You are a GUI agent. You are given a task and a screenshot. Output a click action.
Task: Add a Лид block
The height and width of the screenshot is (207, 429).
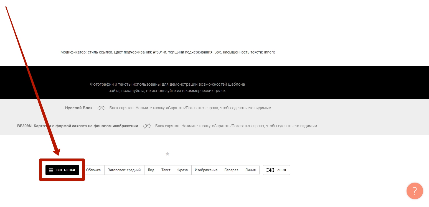click(x=151, y=170)
